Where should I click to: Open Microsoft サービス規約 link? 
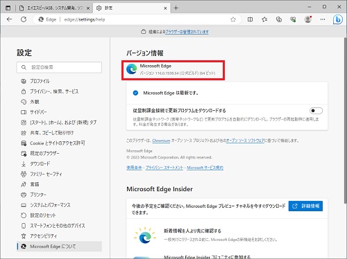tap(205, 168)
